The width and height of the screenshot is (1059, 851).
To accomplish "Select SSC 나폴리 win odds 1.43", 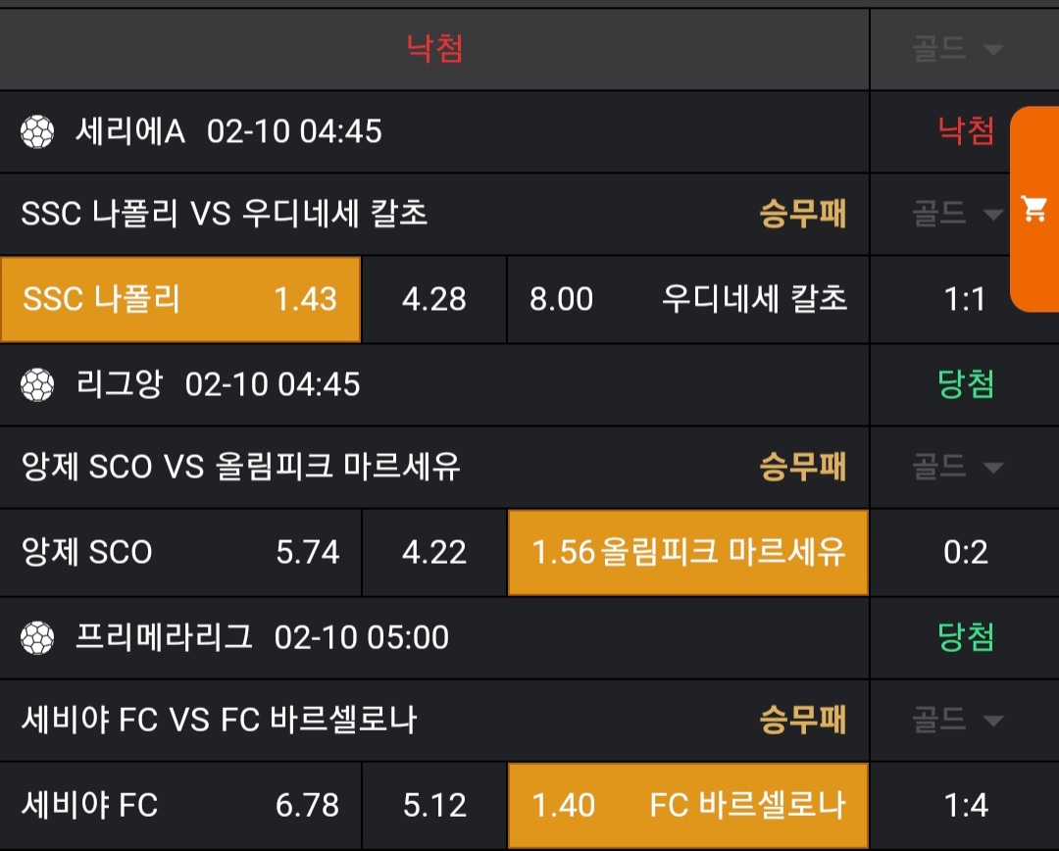I will (x=180, y=300).
